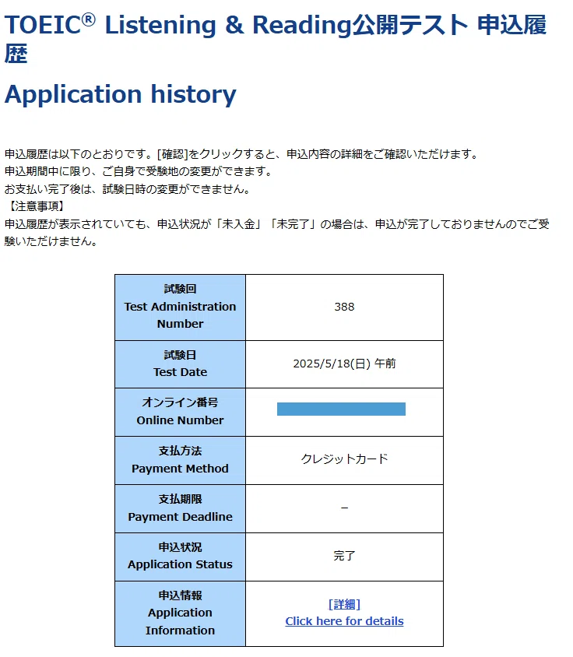
Task: Click the 【注意事項】 notice label
Action: pos(36,206)
